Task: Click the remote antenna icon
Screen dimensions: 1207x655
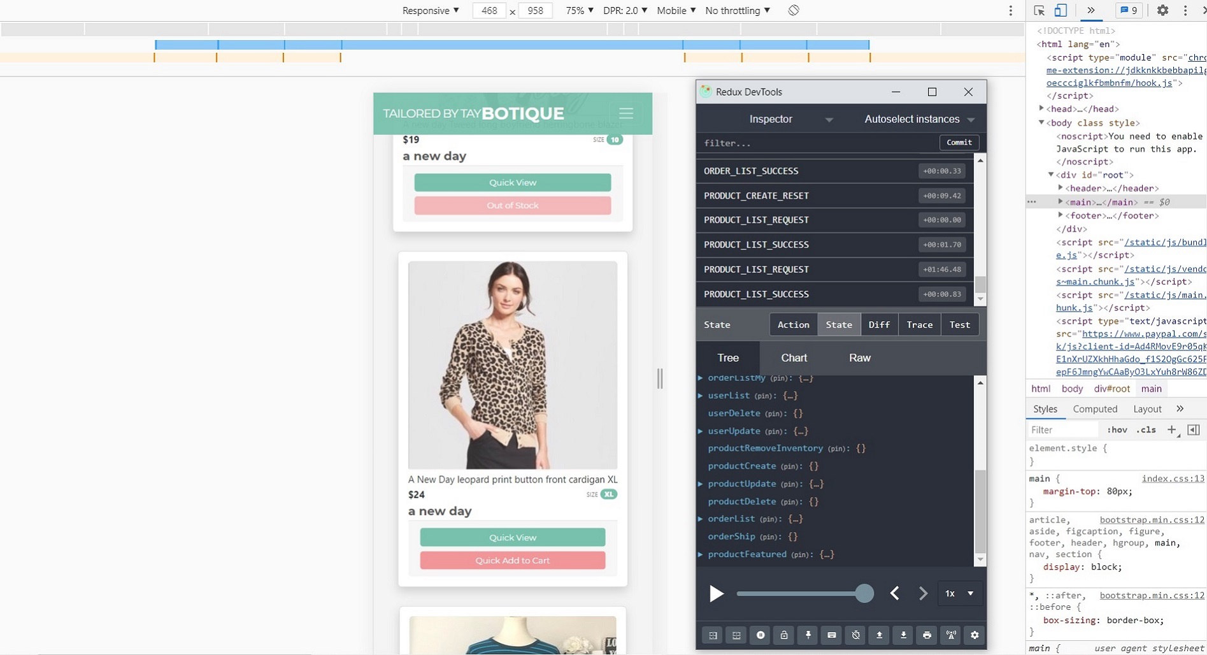Action: click(951, 635)
